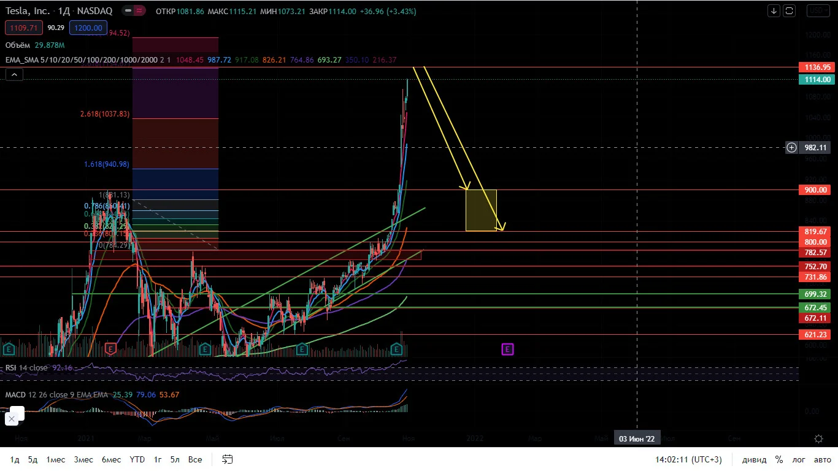Image resolution: width=838 pixels, height=471 pixels.
Task: Click the blue 1200.00 buy price button
Action: click(86, 28)
